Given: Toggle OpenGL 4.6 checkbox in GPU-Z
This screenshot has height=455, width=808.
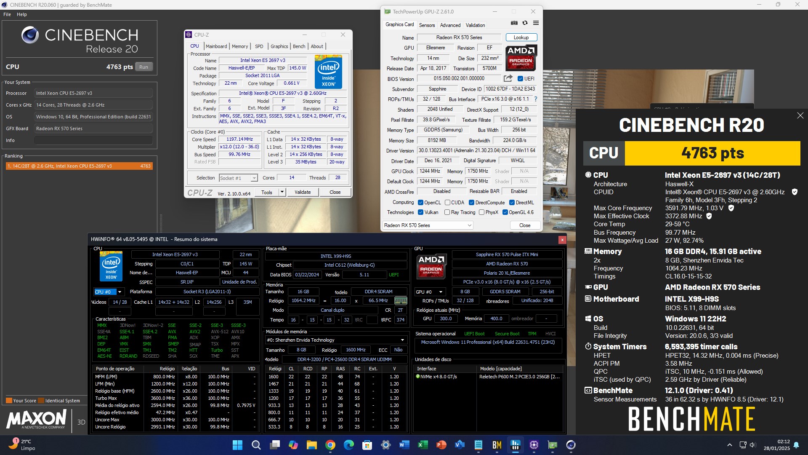Looking at the screenshot, I should click(505, 212).
